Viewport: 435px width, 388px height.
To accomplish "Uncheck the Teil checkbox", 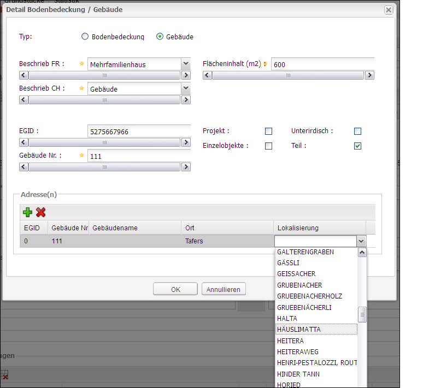I will click(357, 146).
